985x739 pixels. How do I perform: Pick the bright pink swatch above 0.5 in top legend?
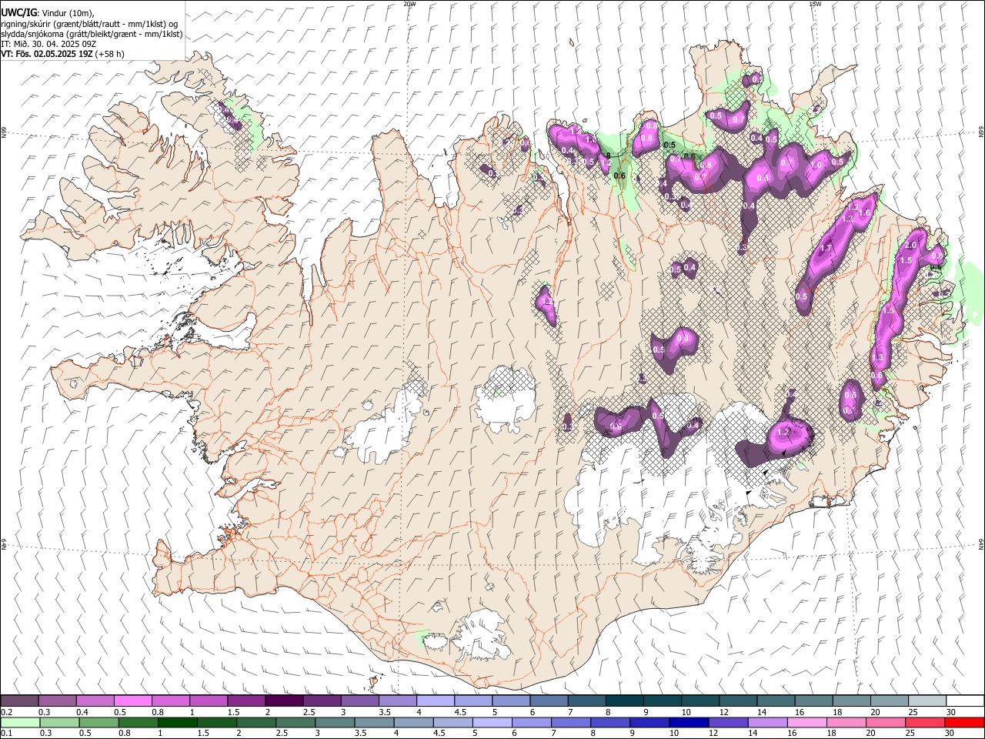click(x=132, y=701)
